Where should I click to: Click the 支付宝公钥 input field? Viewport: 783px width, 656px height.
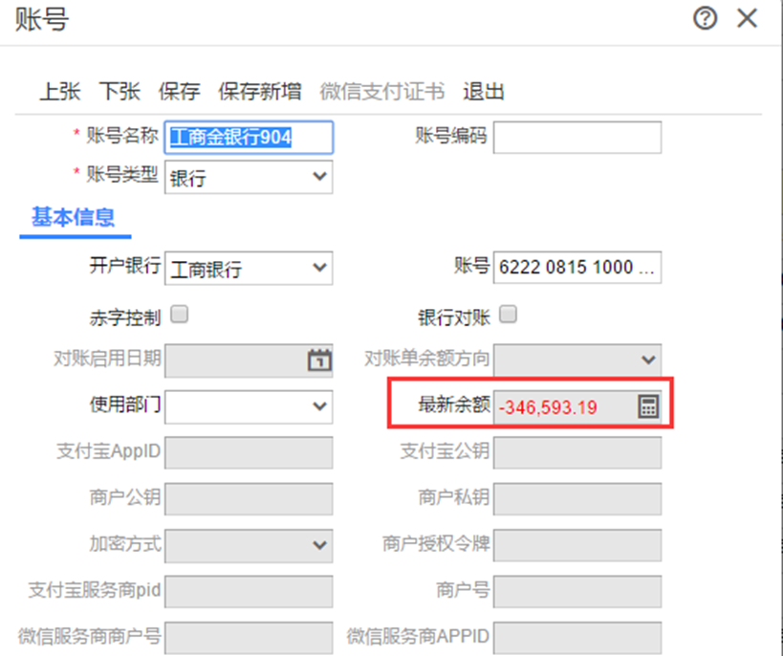coord(577,452)
